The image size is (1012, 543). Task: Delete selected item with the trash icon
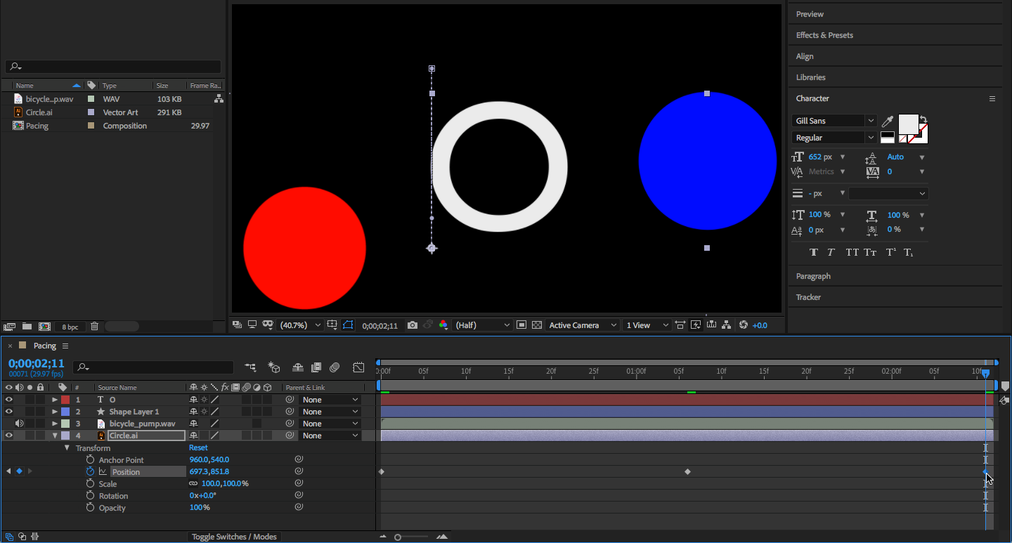[x=94, y=327]
